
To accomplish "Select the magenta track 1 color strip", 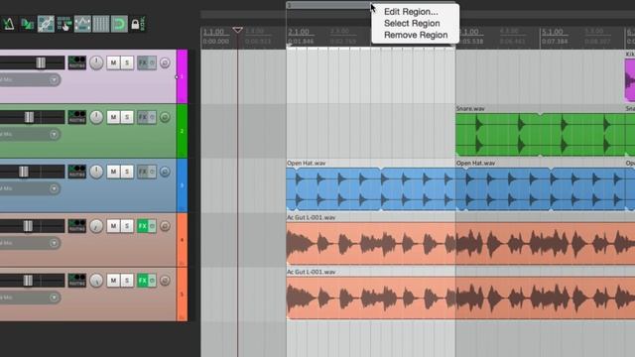I will (x=182, y=76).
